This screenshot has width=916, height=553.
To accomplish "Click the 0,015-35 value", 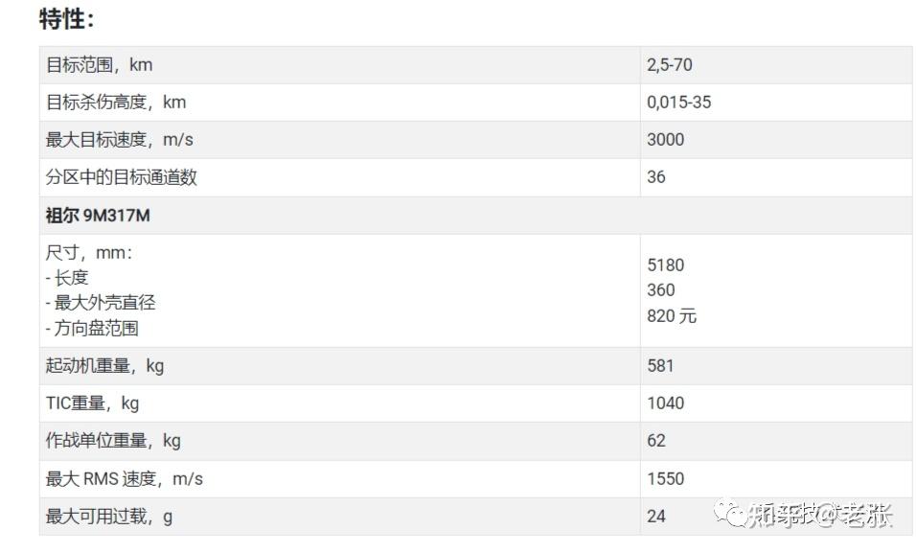I will [678, 103].
